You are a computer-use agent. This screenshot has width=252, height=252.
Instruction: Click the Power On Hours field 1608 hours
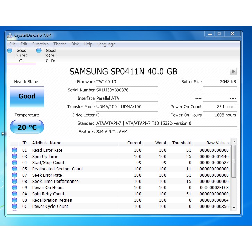(220, 115)
